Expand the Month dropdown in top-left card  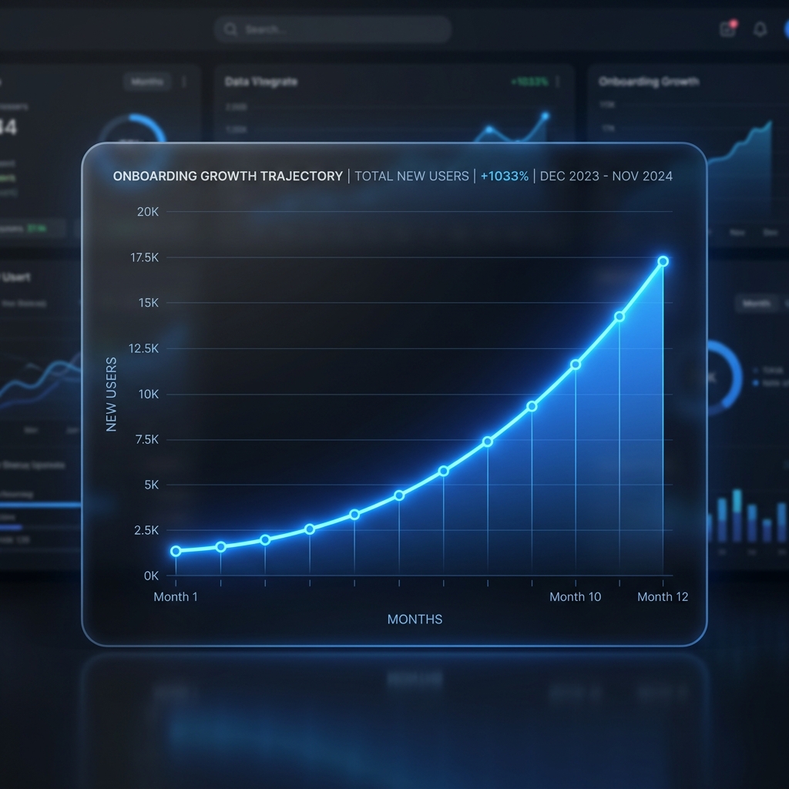(x=146, y=82)
